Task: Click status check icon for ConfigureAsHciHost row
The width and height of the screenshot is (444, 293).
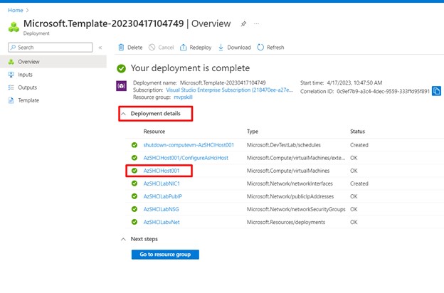Action: (x=134, y=158)
